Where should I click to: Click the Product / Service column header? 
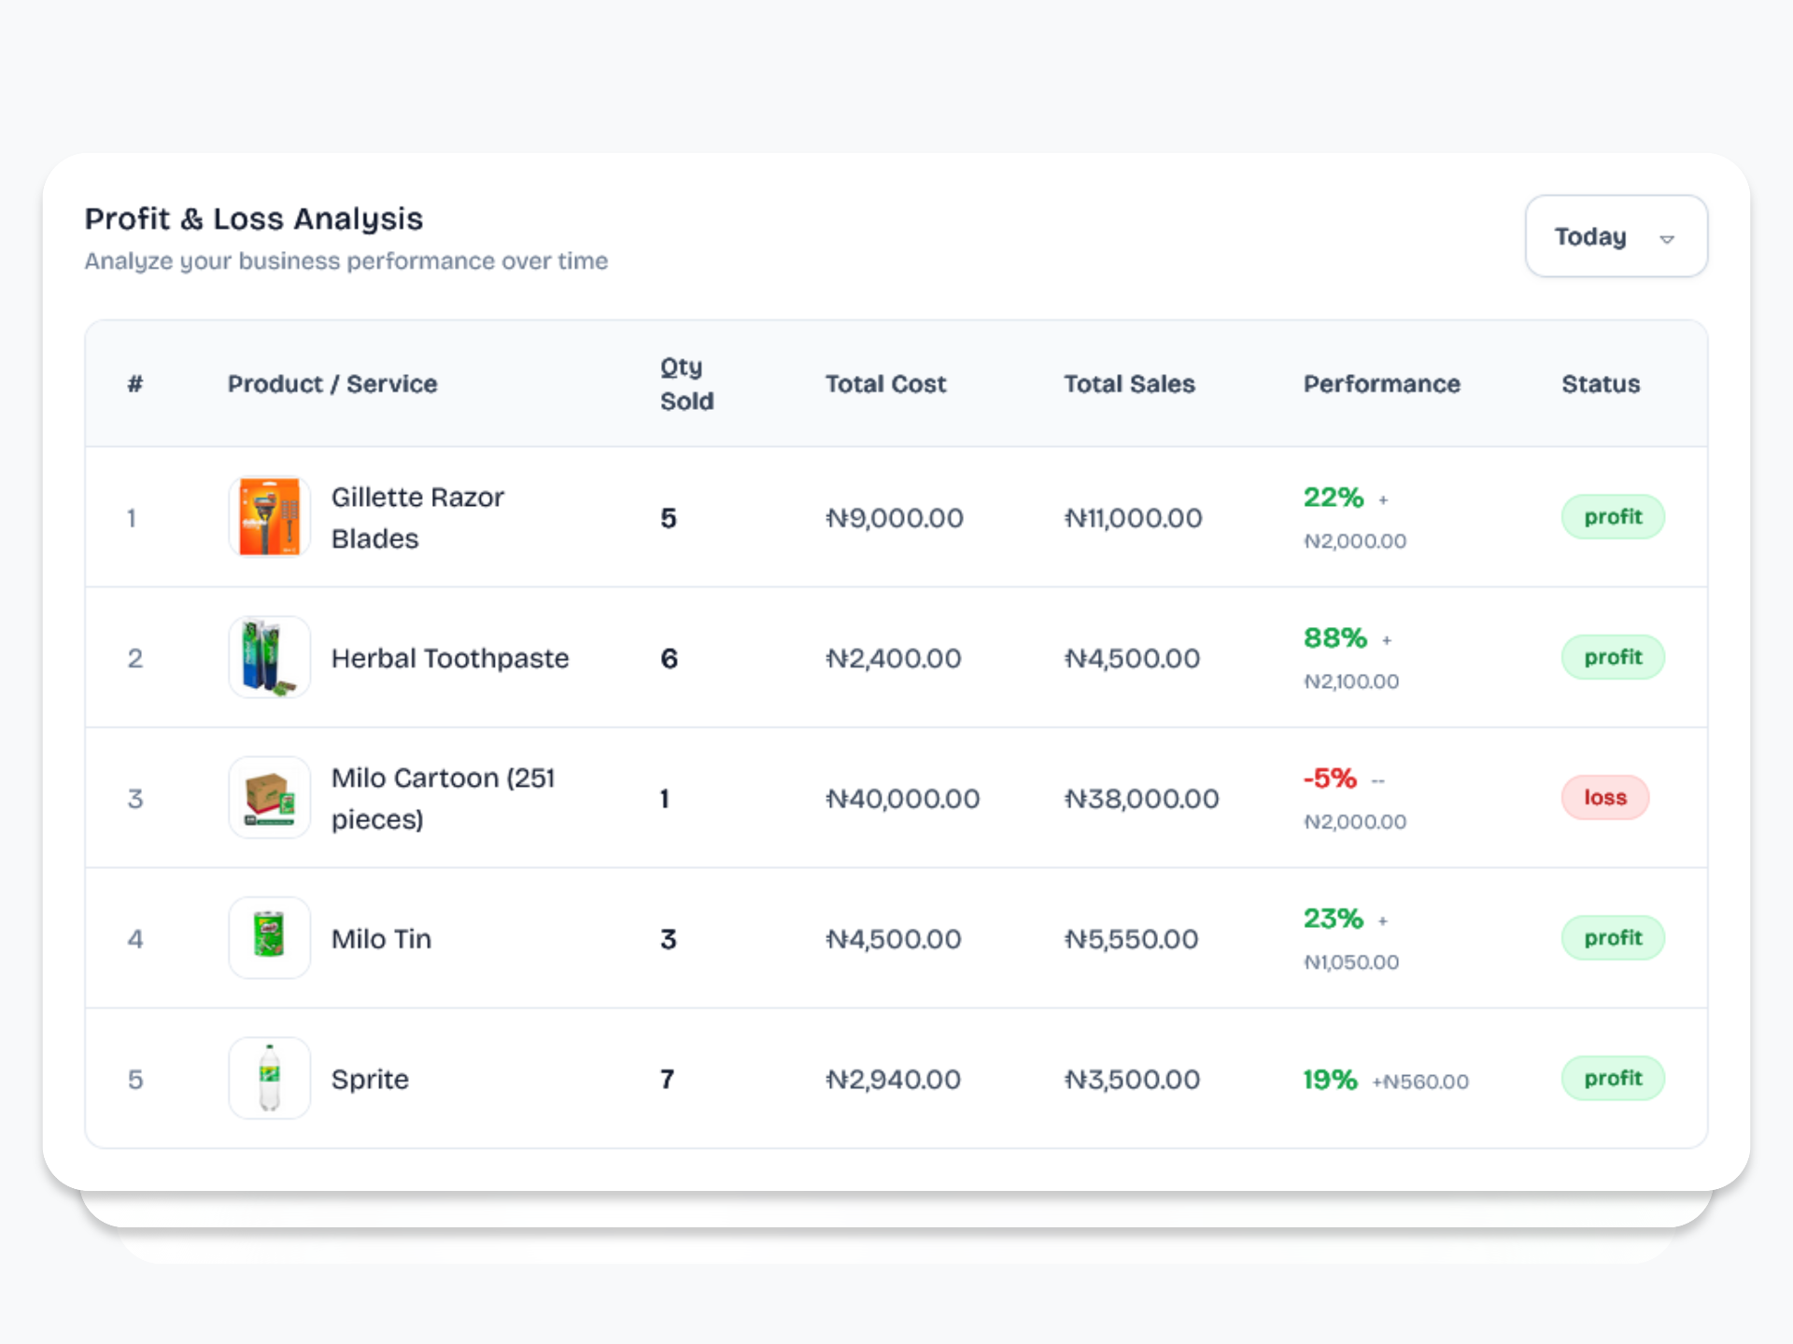(332, 384)
